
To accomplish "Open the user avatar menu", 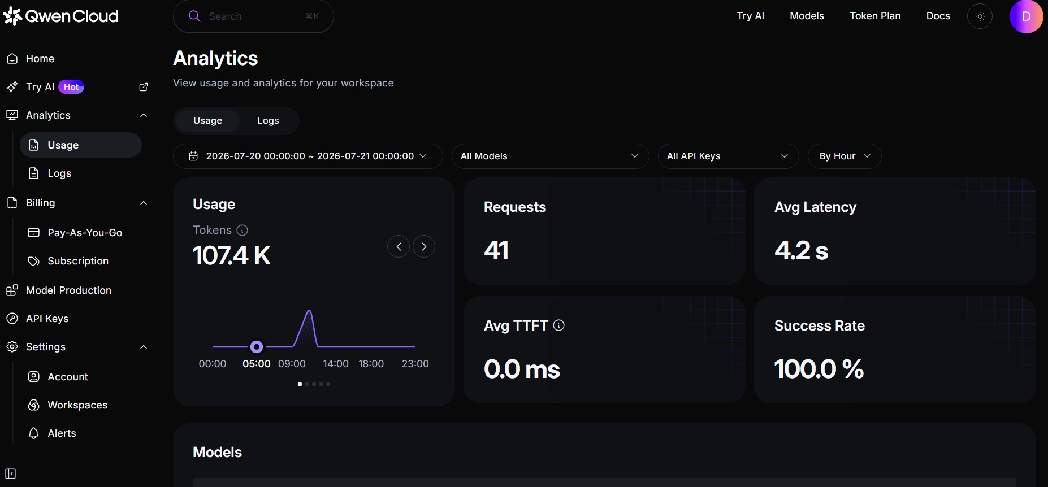I will coord(1026,16).
